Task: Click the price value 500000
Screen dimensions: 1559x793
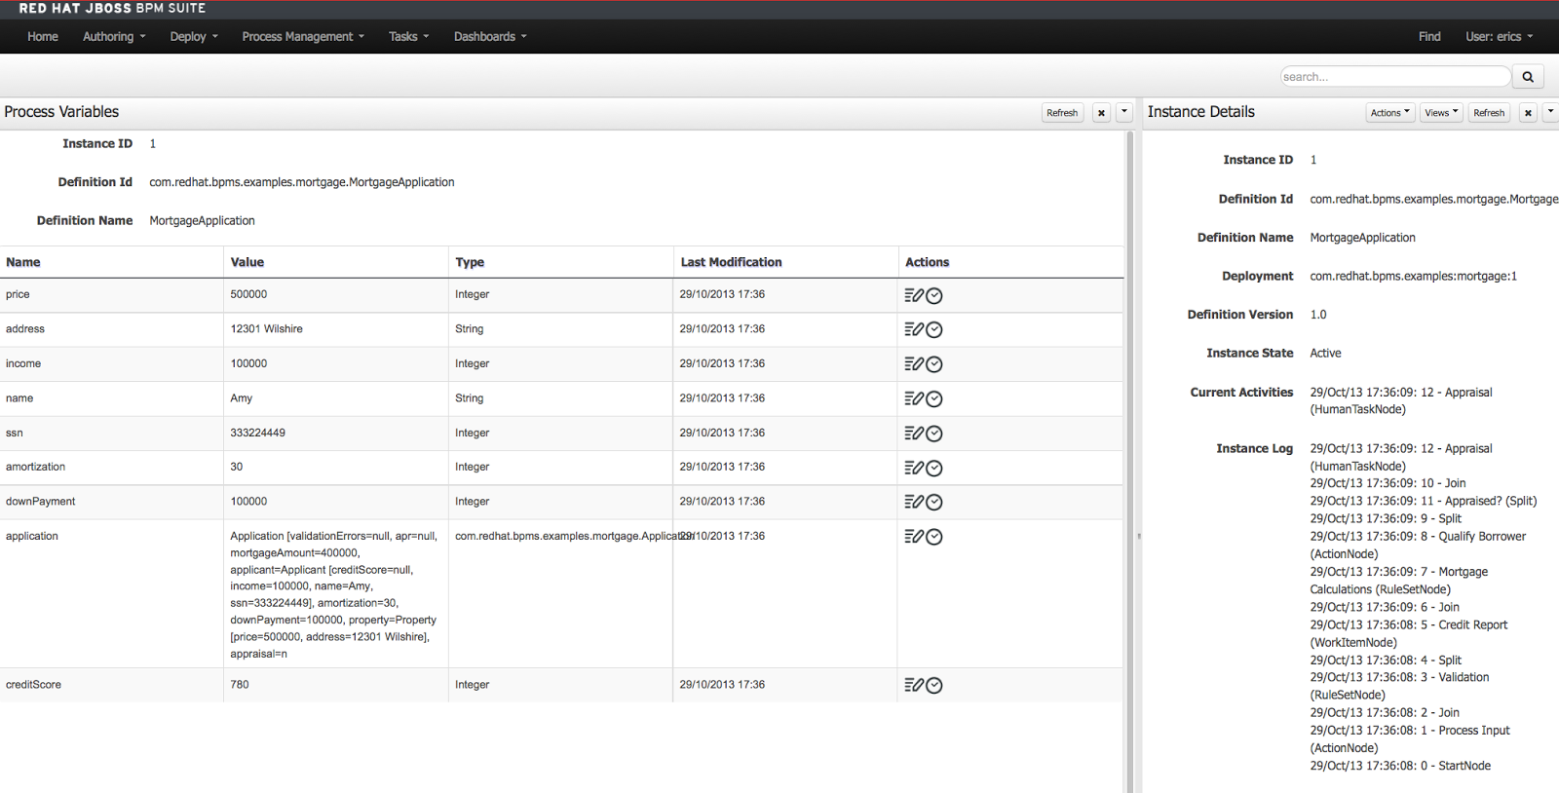Action: [248, 294]
